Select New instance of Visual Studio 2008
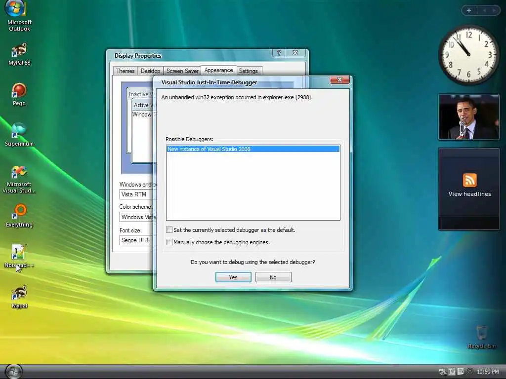Image resolution: width=506 pixels, height=379 pixels. tap(253, 149)
